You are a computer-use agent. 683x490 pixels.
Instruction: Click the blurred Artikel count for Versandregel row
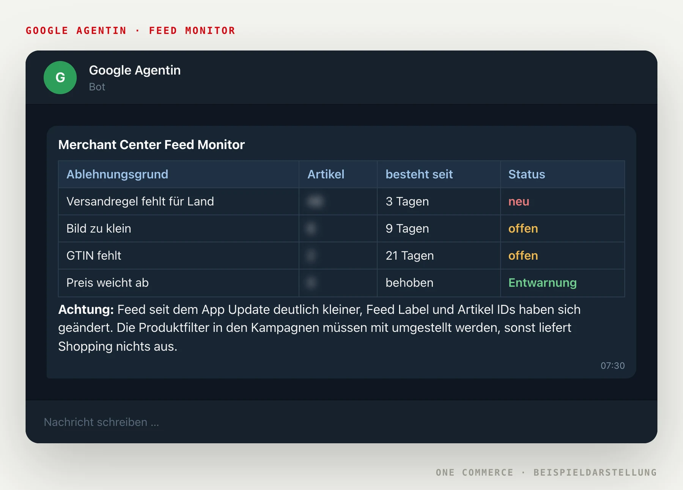(315, 202)
